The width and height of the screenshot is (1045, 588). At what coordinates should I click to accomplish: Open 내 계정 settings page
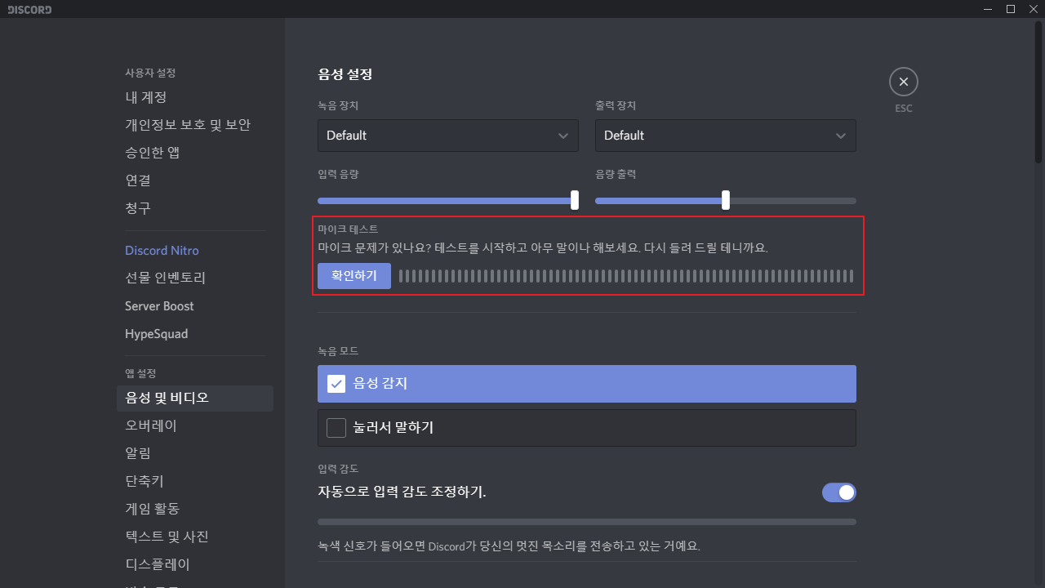194,97
